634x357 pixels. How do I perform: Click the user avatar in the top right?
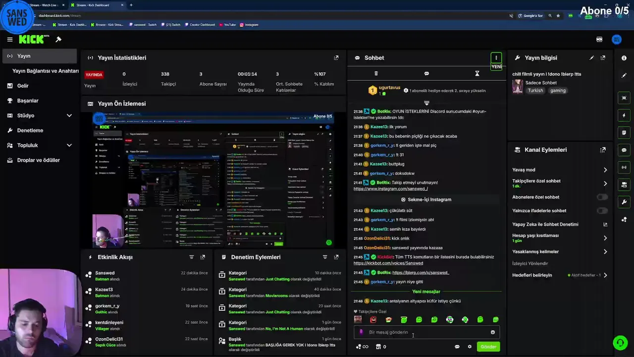[617, 39]
